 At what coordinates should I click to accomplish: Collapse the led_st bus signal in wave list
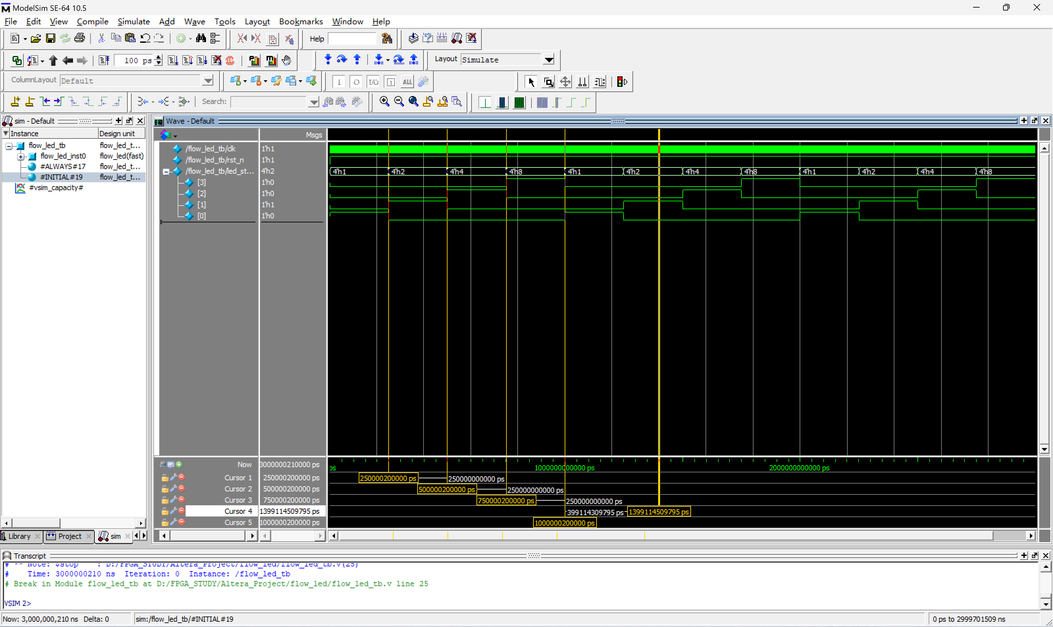pos(166,171)
